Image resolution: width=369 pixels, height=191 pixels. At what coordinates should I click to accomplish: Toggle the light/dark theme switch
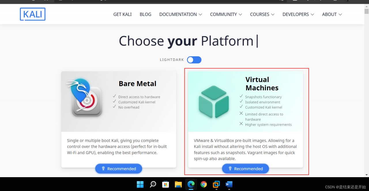pyautogui.click(x=194, y=60)
